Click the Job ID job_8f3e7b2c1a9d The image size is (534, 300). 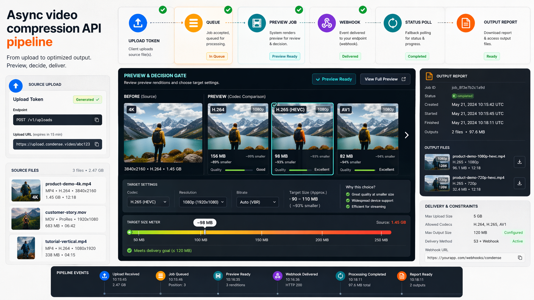point(468,87)
